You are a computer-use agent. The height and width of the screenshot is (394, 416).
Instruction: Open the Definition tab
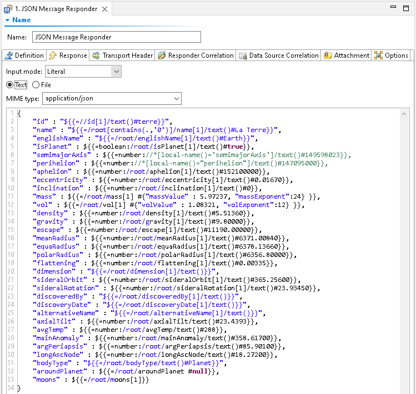pyautogui.click(x=24, y=55)
